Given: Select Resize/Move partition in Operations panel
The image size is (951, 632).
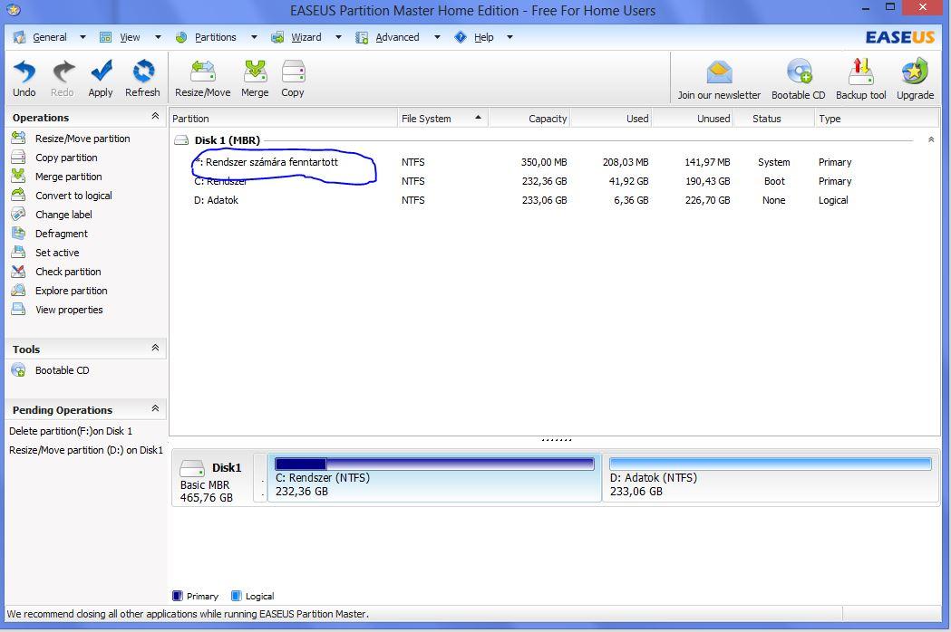Looking at the screenshot, I should [x=82, y=139].
